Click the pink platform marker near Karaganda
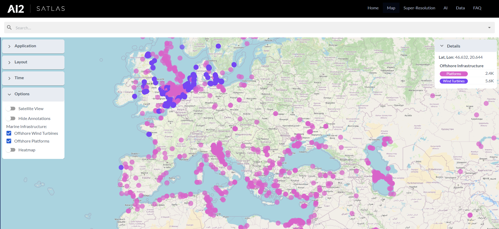 click(476, 115)
